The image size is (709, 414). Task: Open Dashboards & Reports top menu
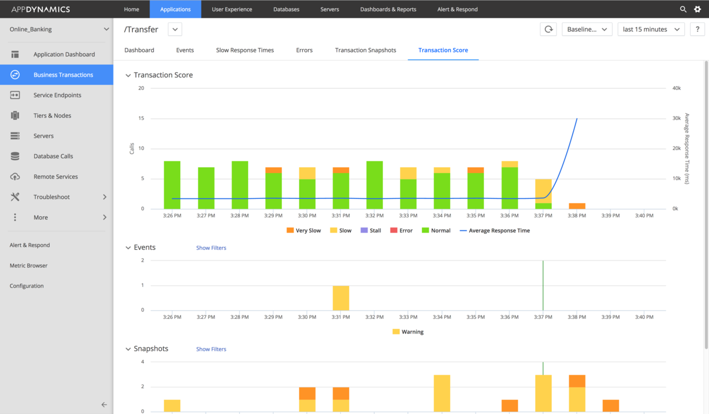point(388,9)
